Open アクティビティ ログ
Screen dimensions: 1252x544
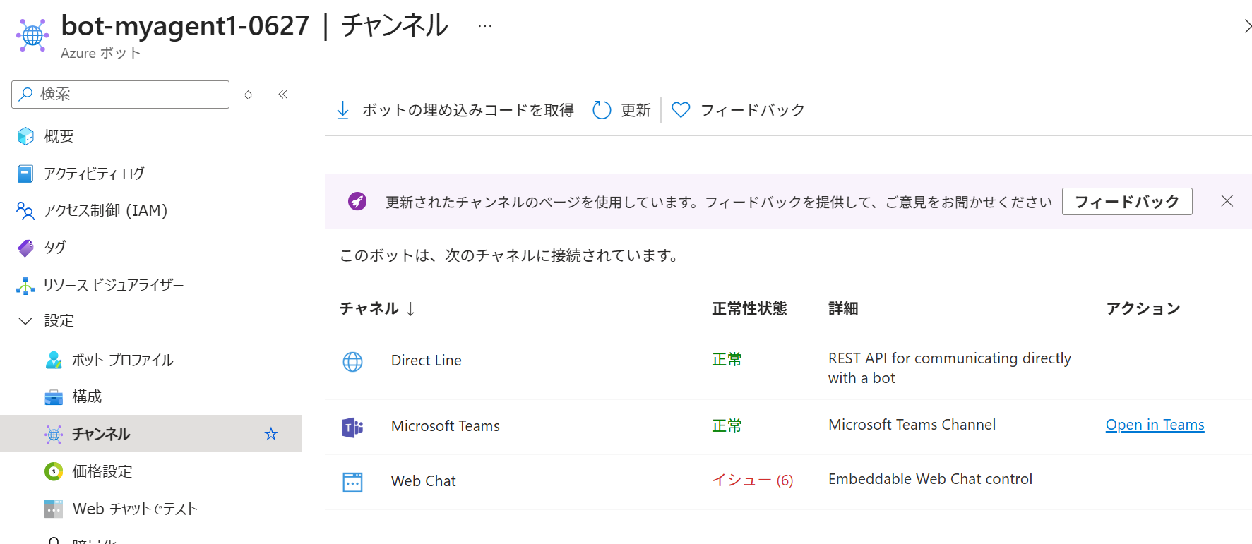[x=94, y=174]
